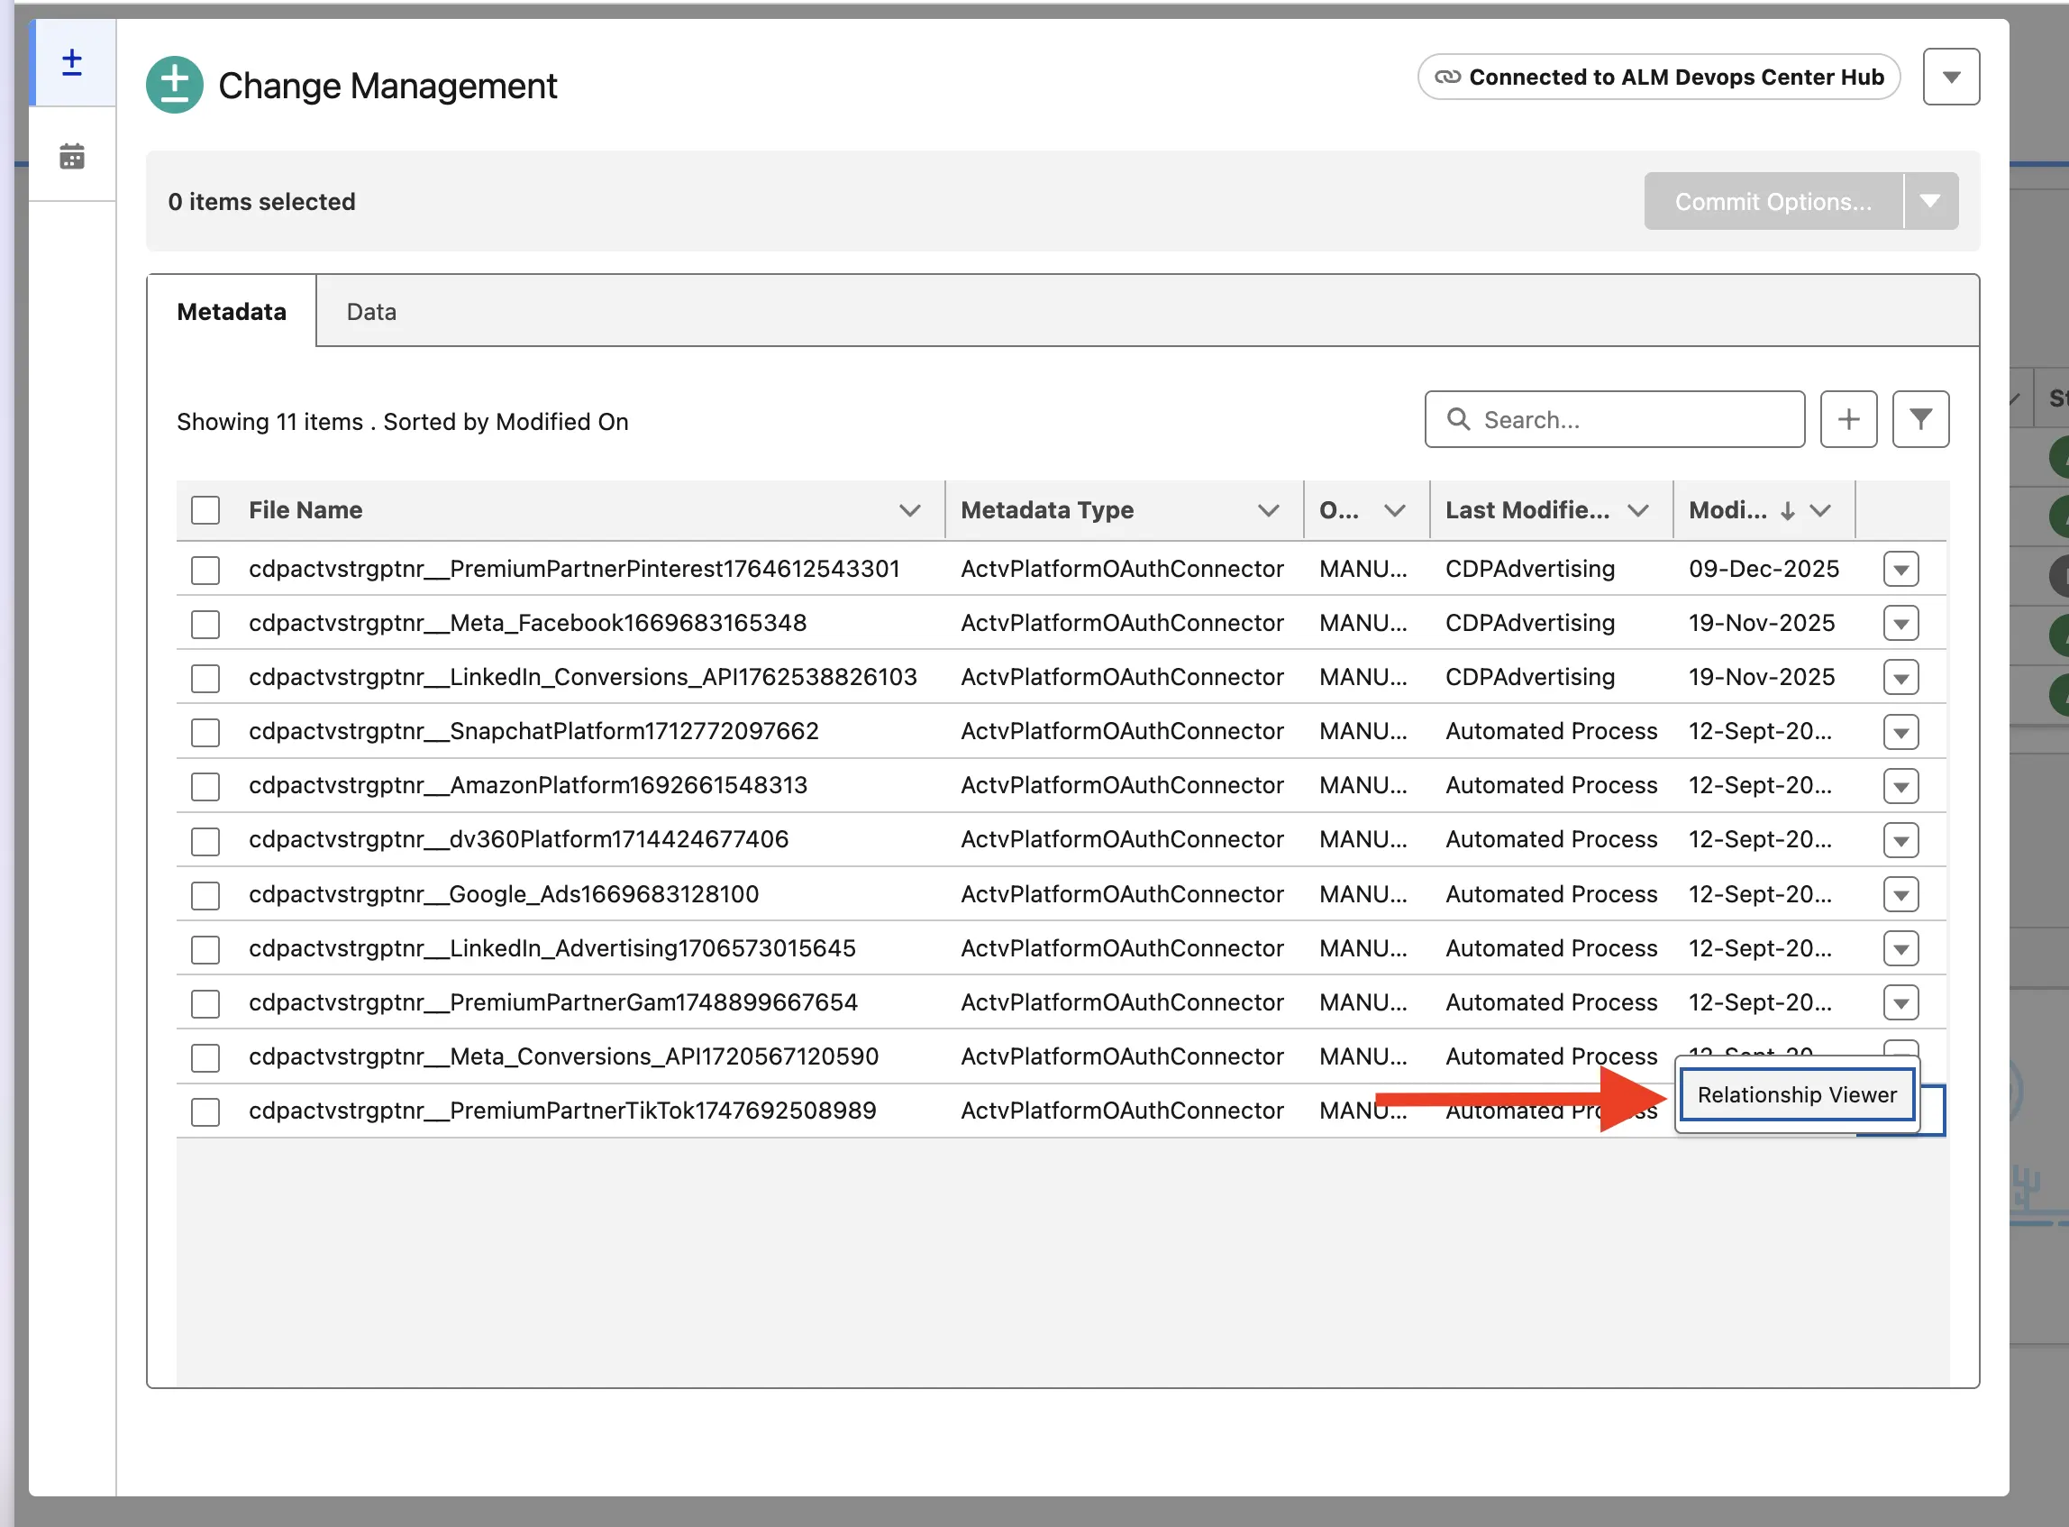Click Automated Process in the SnapchatPlatform row
Screen dimensions: 2069x1527
pyautogui.click(x=1551, y=731)
